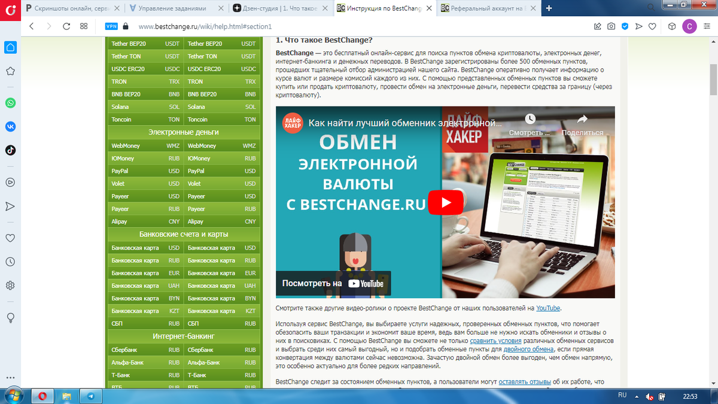718x404 pixels.
Task: Click Opera icon in the taskbar
Action: pos(42,396)
